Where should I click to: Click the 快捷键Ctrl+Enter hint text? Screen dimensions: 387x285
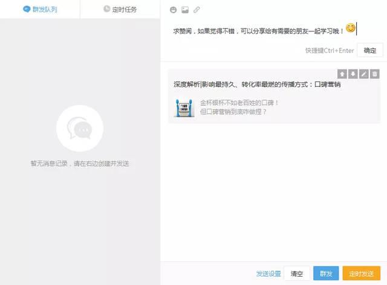point(330,51)
